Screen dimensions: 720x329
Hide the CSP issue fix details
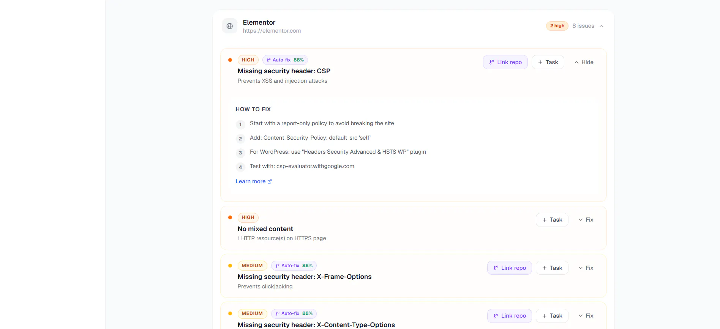pos(584,62)
